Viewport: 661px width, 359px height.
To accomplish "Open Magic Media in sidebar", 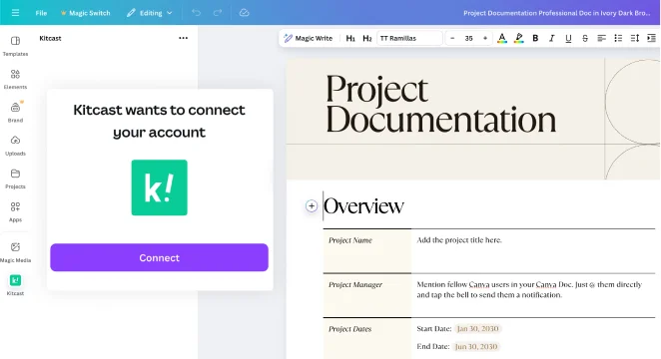I will tap(15, 252).
